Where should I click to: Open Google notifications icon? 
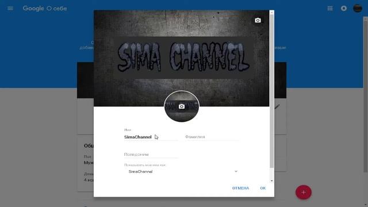point(344,9)
